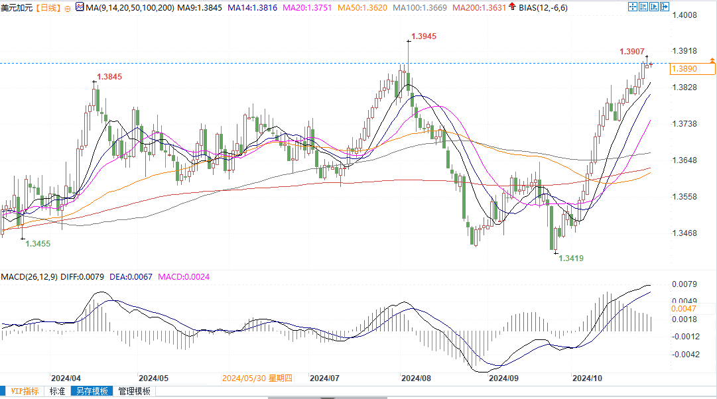
Task: Switch to the 标准 tab
Action: pyautogui.click(x=58, y=391)
